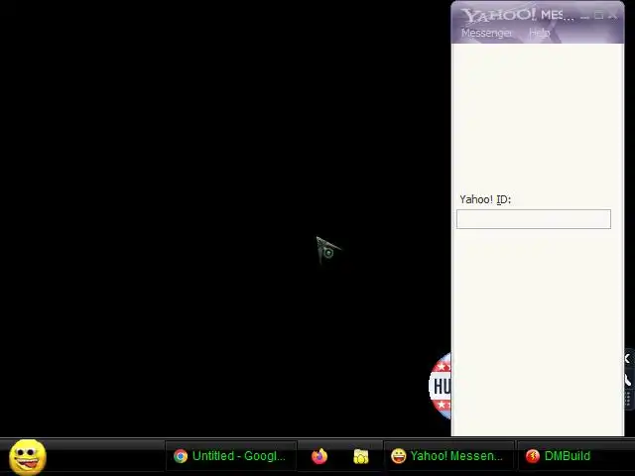Close the Yahoo Messenger window
Viewport: 635px width, 476px height.
click(613, 16)
